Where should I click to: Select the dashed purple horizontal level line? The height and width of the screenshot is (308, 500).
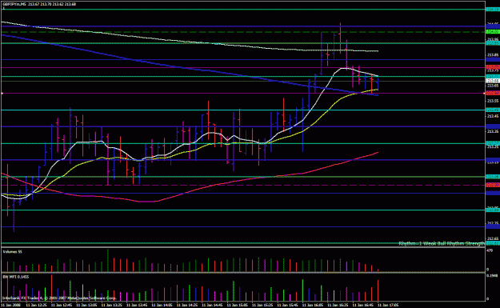(x=242, y=185)
